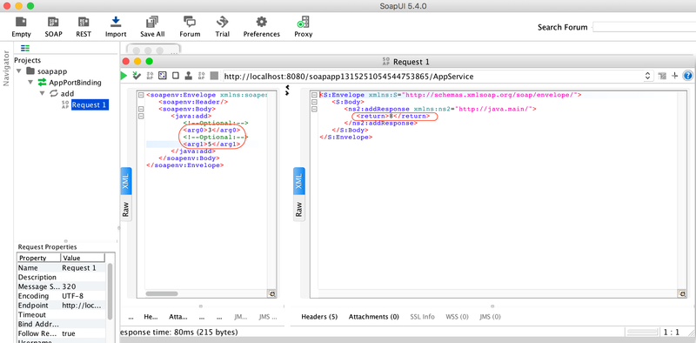Open the endpoint URL dropdown stepper
The width and height of the screenshot is (696, 343).
[647, 76]
